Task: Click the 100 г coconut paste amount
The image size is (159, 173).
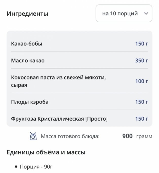Action: 142,81
